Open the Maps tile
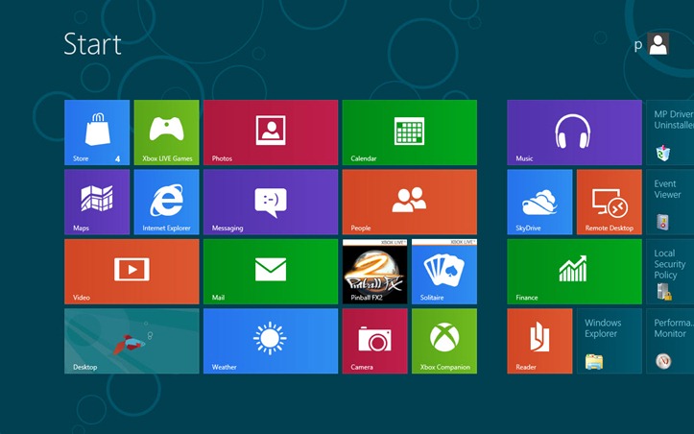This screenshot has width=694, height=434. pos(97,202)
